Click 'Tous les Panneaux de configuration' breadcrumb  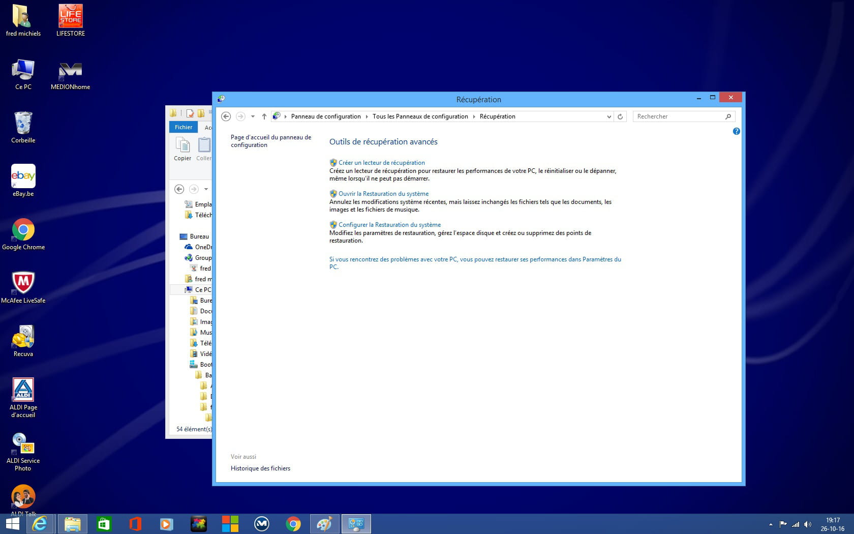420,116
